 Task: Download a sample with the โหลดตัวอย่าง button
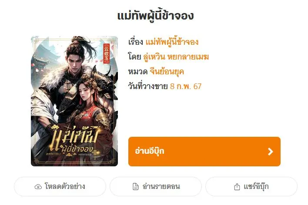coord(60,187)
